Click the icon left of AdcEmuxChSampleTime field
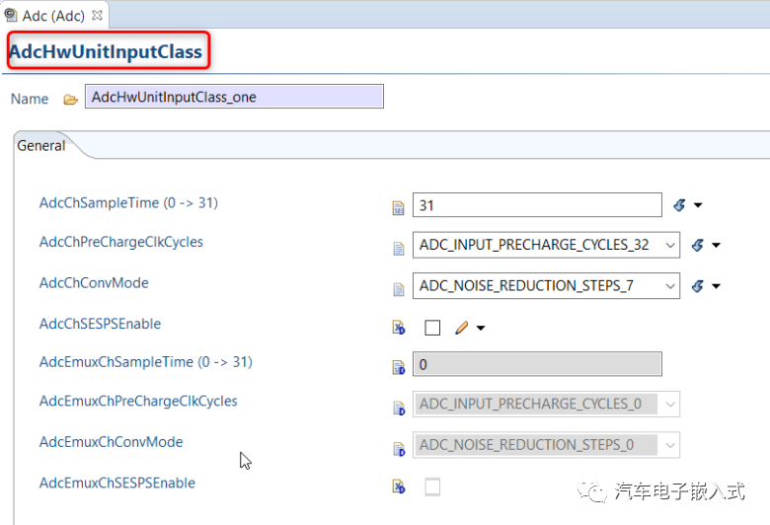This screenshot has width=770, height=525. 399,367
